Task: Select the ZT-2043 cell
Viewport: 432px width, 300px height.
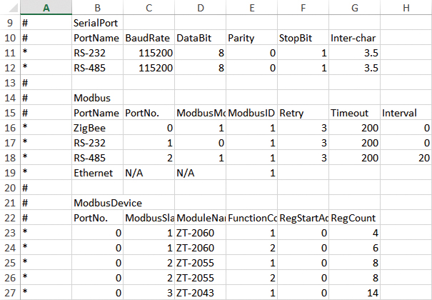Action: (x=201, y=293)
